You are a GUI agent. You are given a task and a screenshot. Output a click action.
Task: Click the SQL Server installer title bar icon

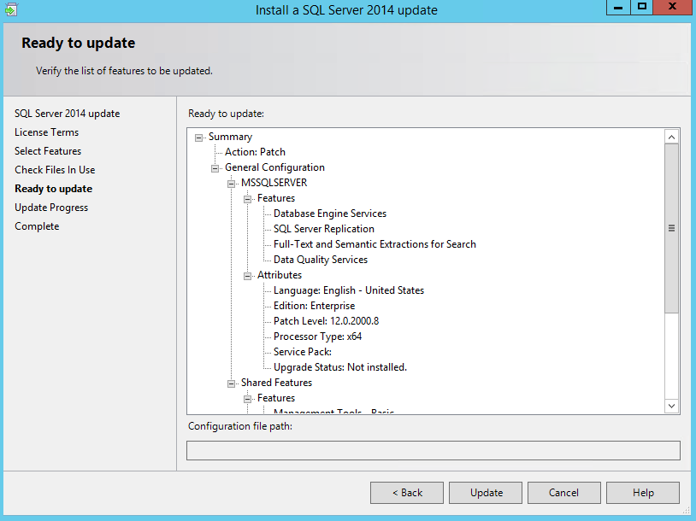(x=11, y=9)
